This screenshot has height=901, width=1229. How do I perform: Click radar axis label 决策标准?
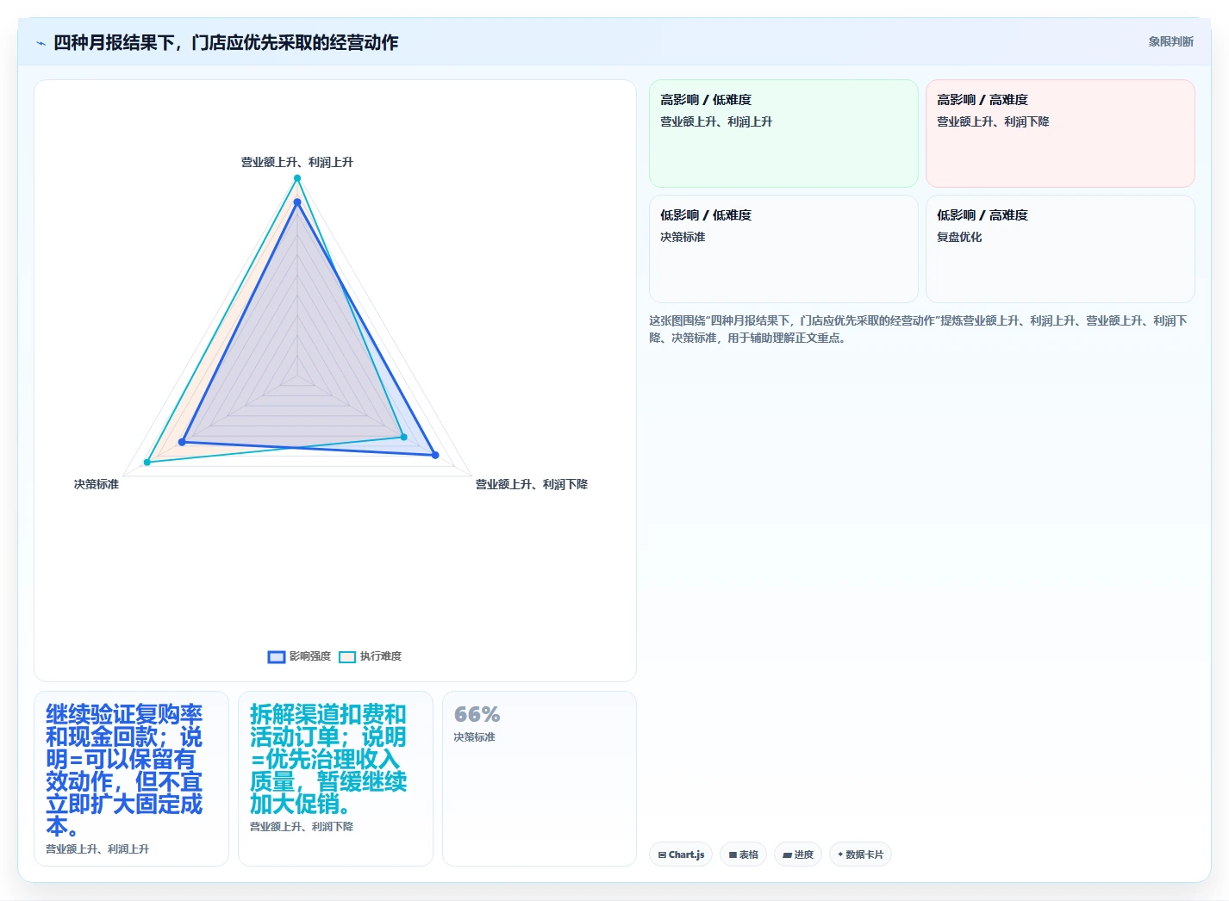pyautogui.click(x=97, y=484)
